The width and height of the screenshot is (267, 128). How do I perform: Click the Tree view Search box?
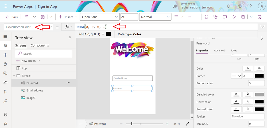click(44, 54)
